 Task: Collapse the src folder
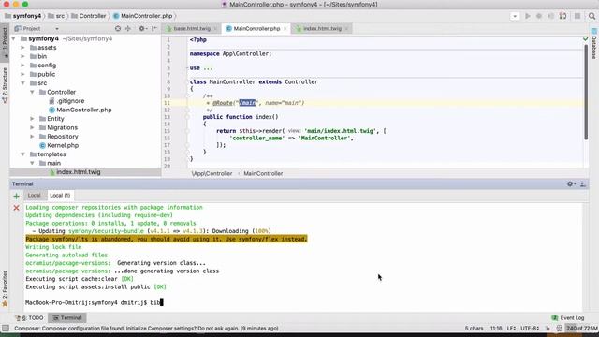point(22,83)
